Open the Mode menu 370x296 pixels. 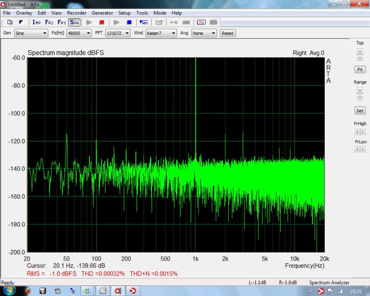pyautogui.click(x=160, y=13)
